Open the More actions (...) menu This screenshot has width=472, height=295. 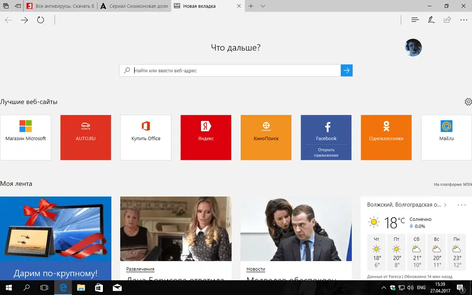[464, 20]
